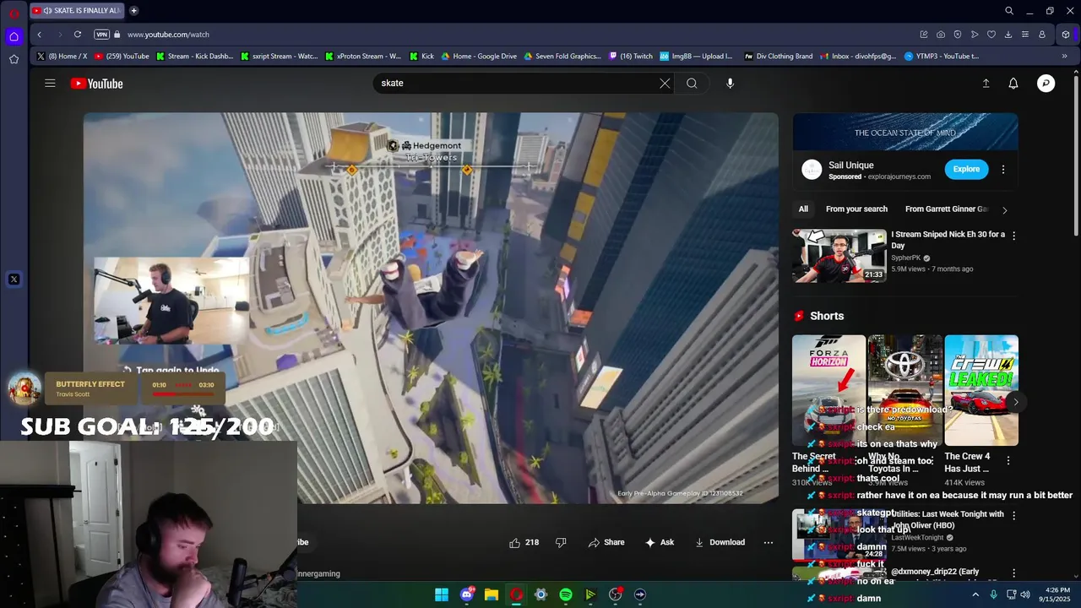The width and height of the screenshot is (1081, 608).
Task: Open X shortcut in Opera sidebar
Action: click(14, 280)
